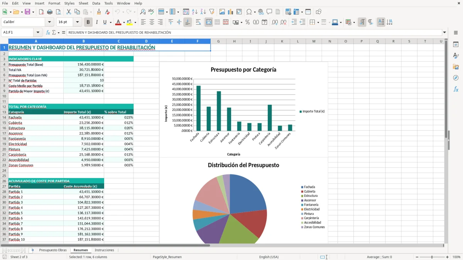Insert Image icon in toolbar
The width and height of the screenshot is (463, 260).
coord(222,12)
